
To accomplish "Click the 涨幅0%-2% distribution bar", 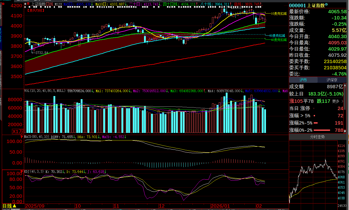I will pyautogui.click(x=322, y=130).
